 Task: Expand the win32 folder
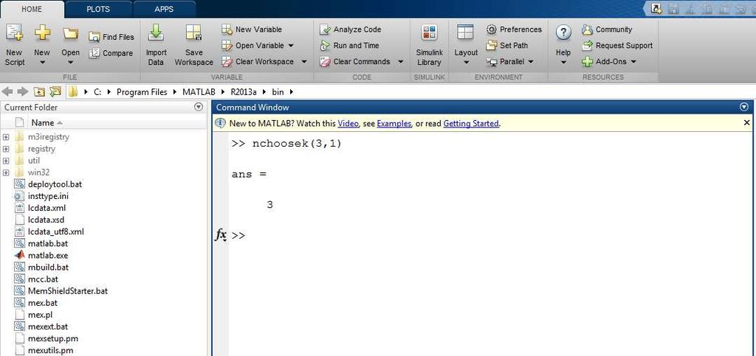[6, 172]
